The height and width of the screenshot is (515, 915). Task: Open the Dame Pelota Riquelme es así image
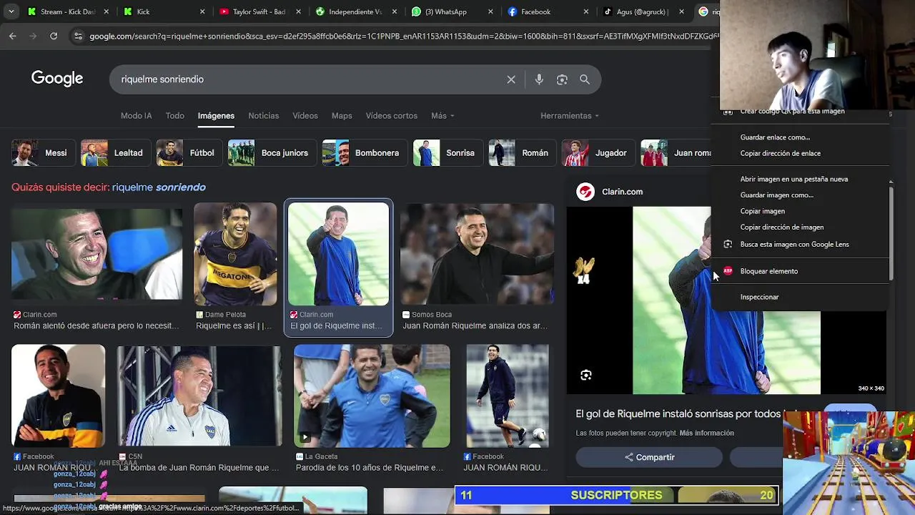(235, 254)
